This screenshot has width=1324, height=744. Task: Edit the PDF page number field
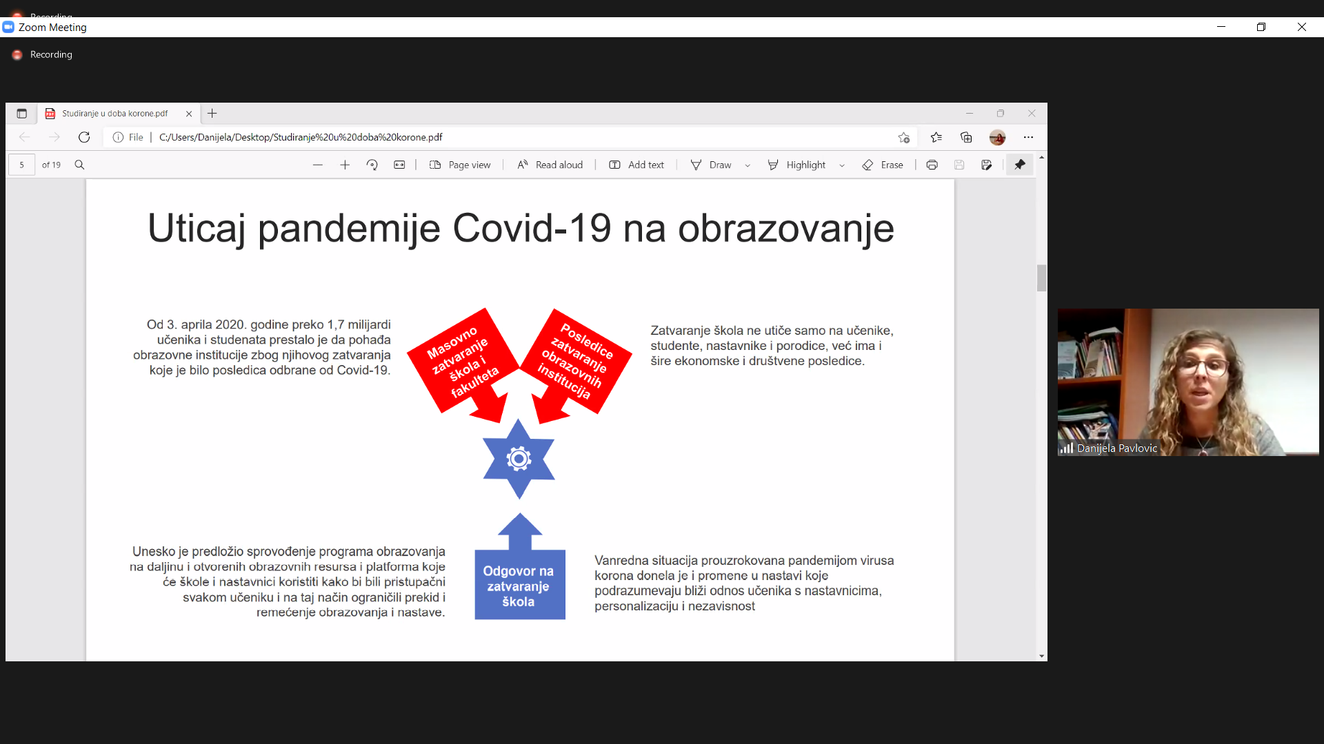(22, 165)
